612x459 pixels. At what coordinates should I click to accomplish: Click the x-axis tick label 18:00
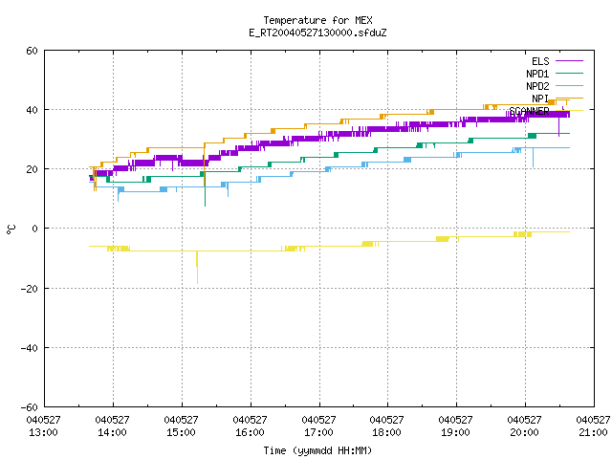pyautogui.click(x=386, y=432)
